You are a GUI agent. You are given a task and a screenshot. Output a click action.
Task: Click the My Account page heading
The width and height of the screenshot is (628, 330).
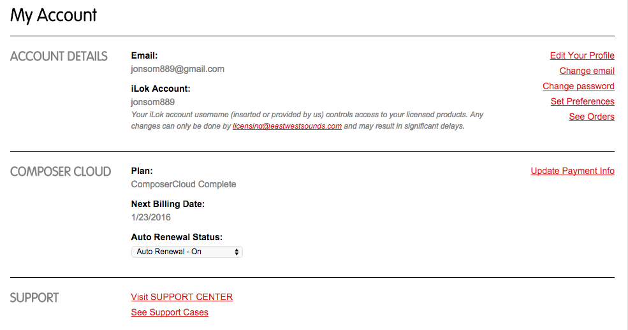click(x=54, y=15)
